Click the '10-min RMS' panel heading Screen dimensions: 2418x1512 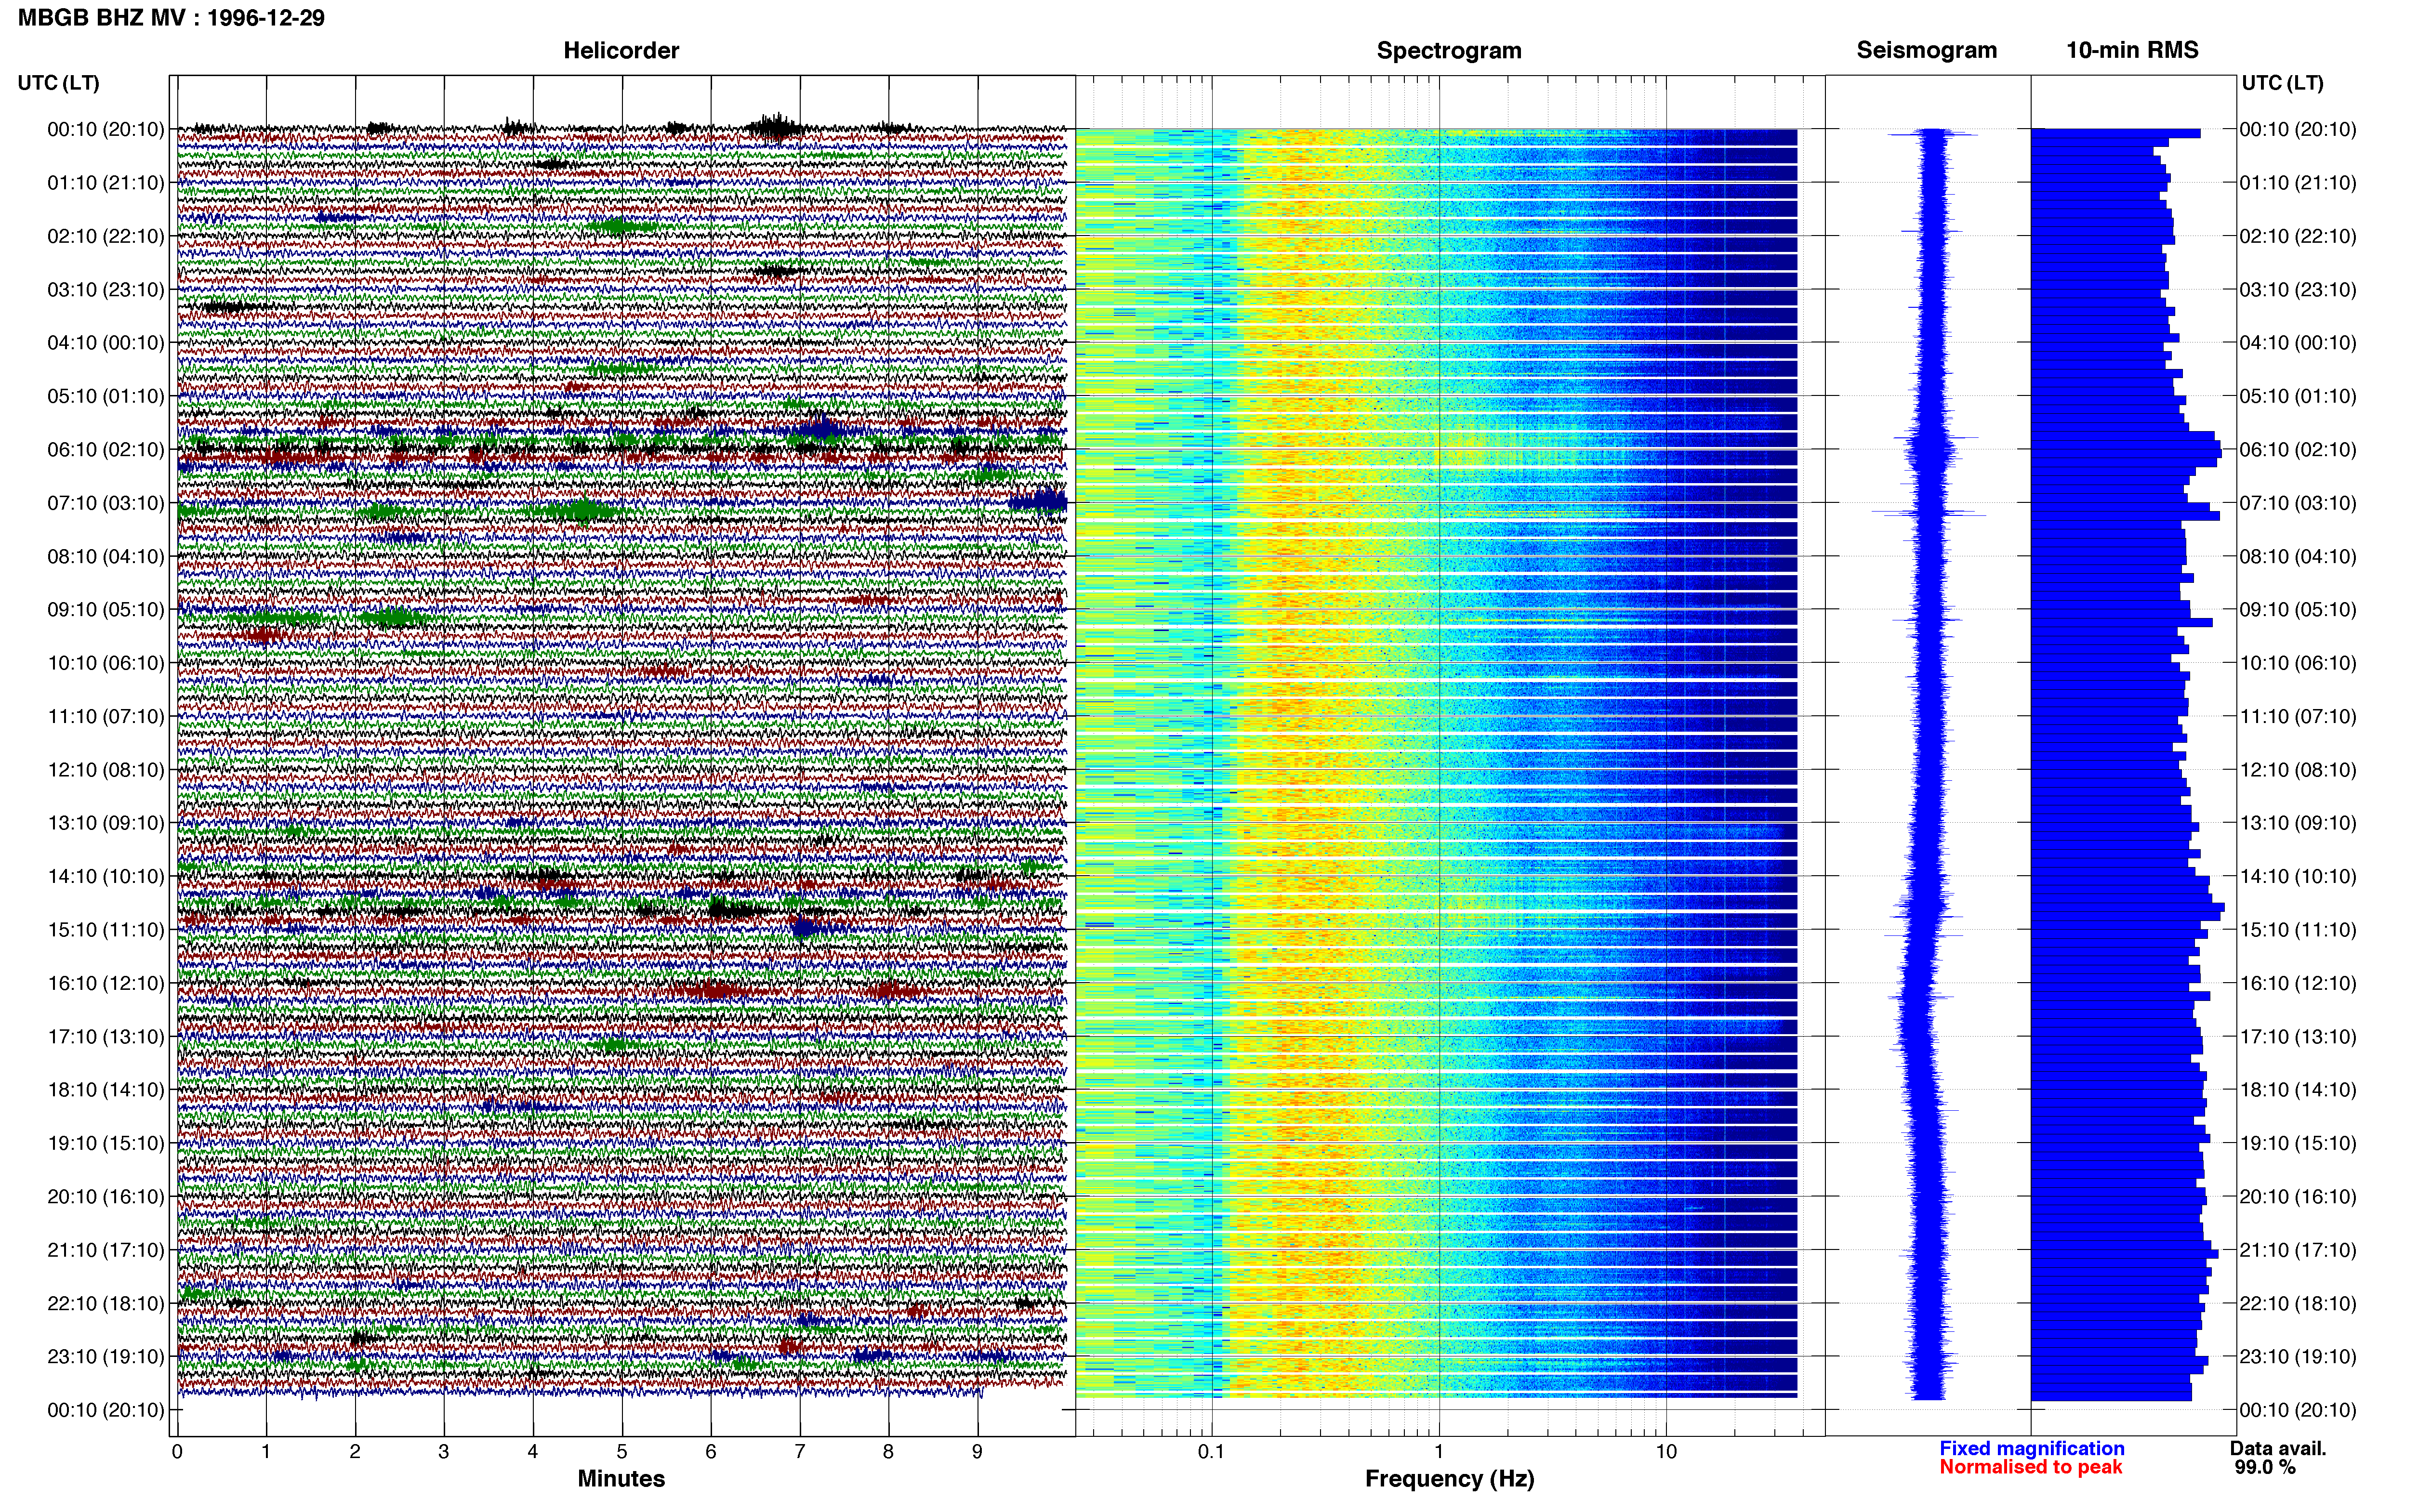tap(2132, 50)
